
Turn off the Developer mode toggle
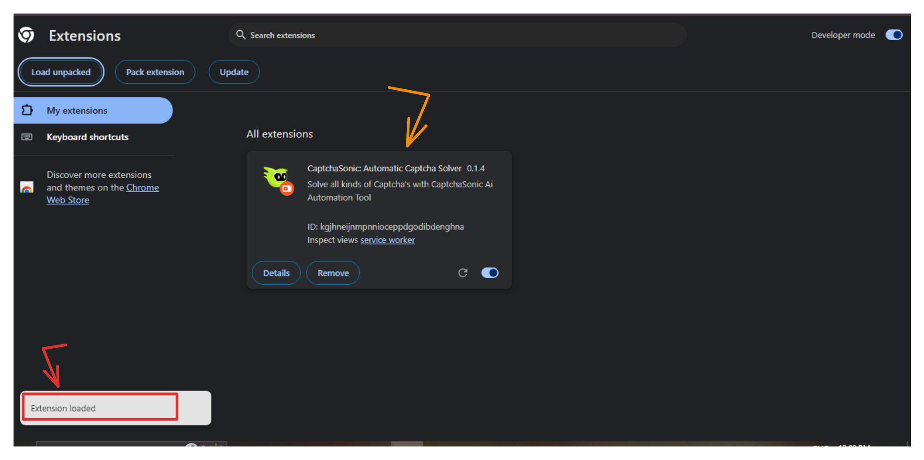[893, 35]
